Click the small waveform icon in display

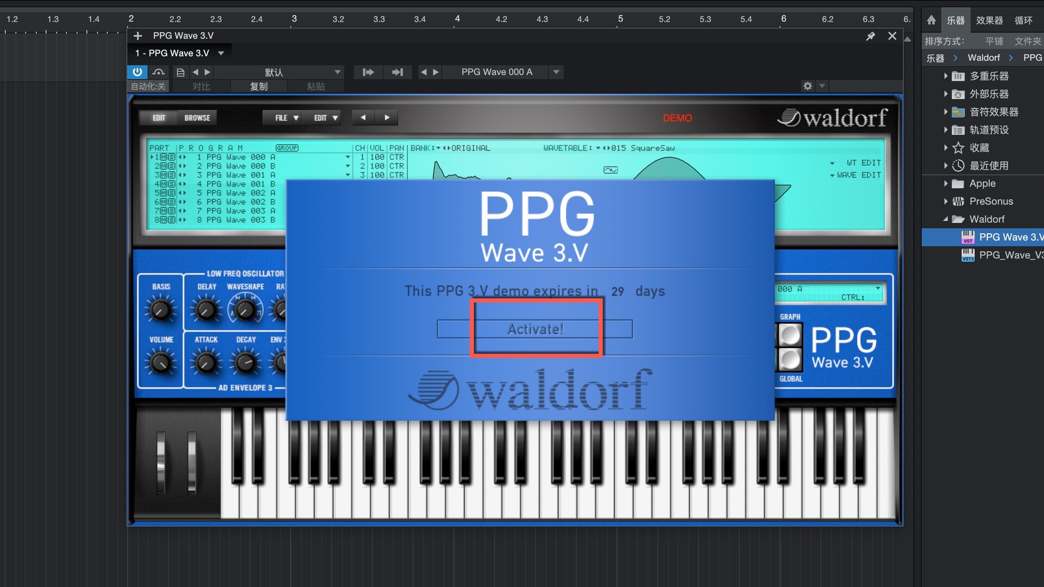pos(611,170)
